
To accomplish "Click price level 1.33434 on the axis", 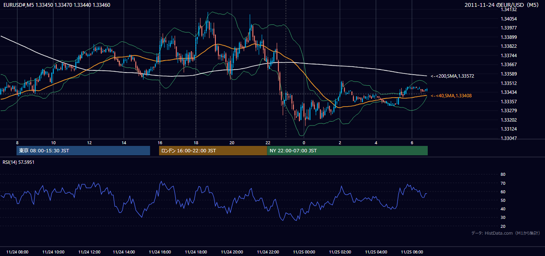I will pyautogui.click(x=509, y=92).
